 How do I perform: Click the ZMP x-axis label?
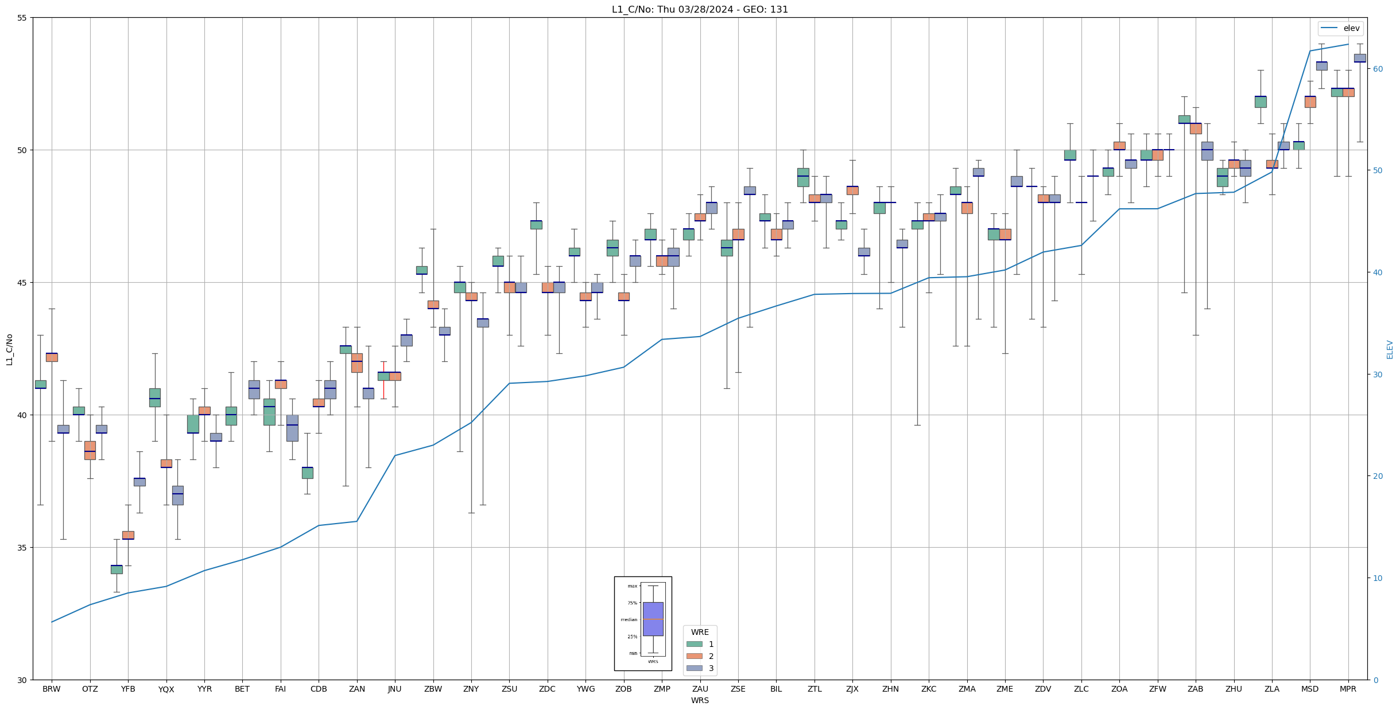(x=662, y=689)
